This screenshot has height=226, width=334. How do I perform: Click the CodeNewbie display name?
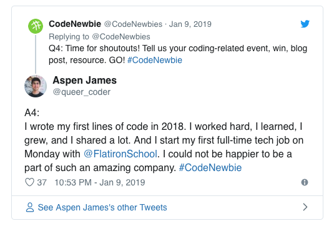pos(75,24)
